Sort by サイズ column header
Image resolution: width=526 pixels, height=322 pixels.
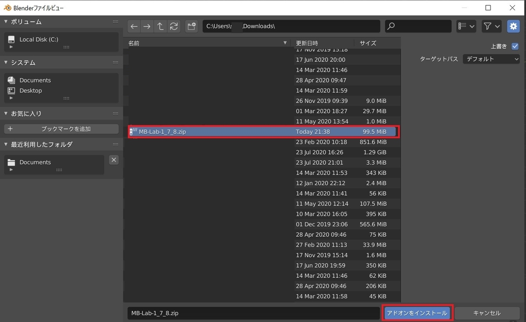(378, 43)
